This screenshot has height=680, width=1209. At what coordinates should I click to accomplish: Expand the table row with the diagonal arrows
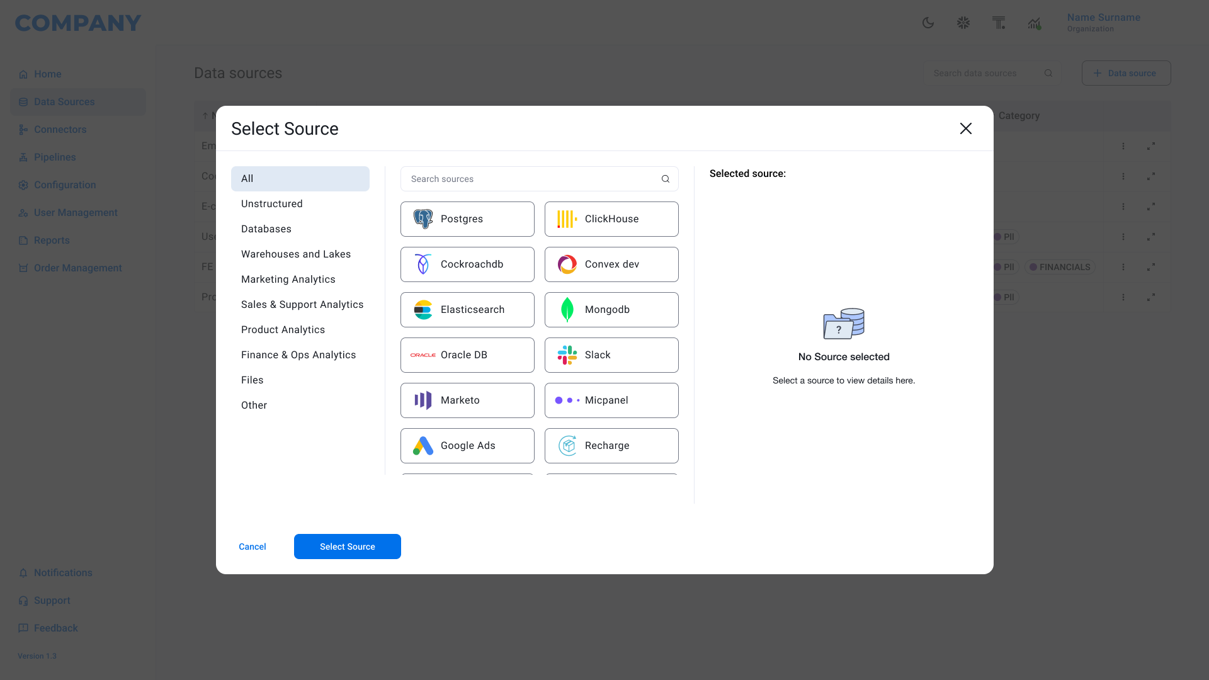click(x=1151, y=146)
